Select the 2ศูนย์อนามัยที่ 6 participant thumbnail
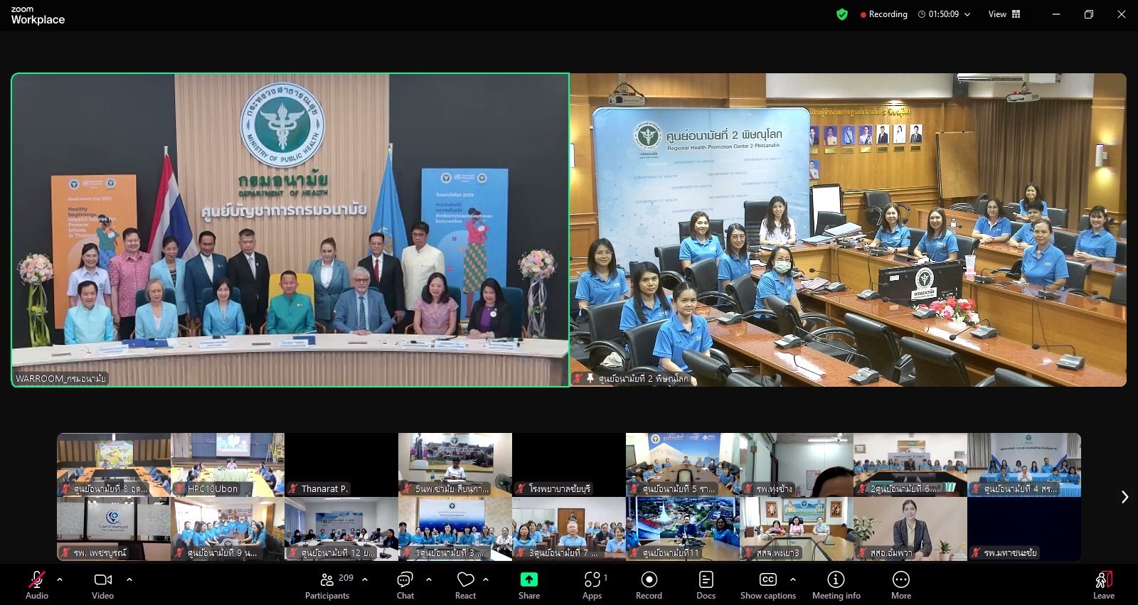The image size is (1138, 605). click(910, 465)
